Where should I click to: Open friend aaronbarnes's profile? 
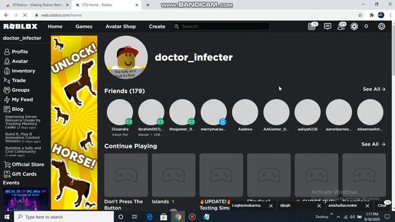pyautogui.click(x=339, y=112)
